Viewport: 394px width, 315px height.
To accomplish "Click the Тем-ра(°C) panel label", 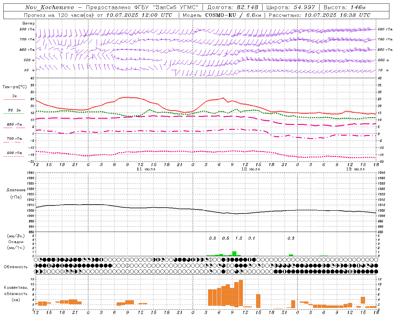I will tap(14, 87).
